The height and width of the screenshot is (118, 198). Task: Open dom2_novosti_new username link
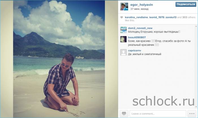tap(140, 28)
